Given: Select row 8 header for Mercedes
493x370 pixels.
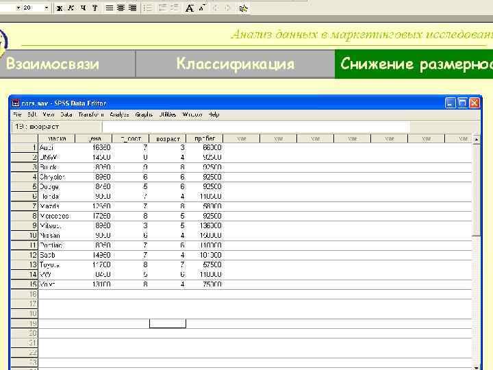Looking at the screenshot, I should point(25,216).
